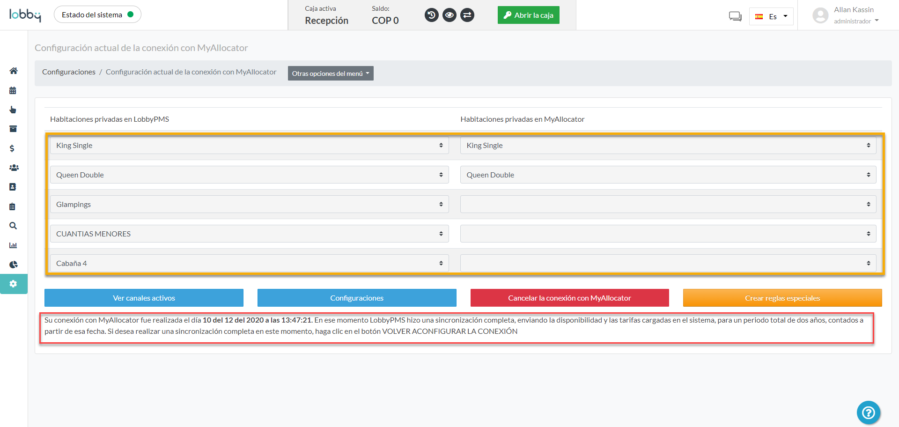Open the Es language dropdown
This screenshot has height=427, width=899.
coord(771,16)
